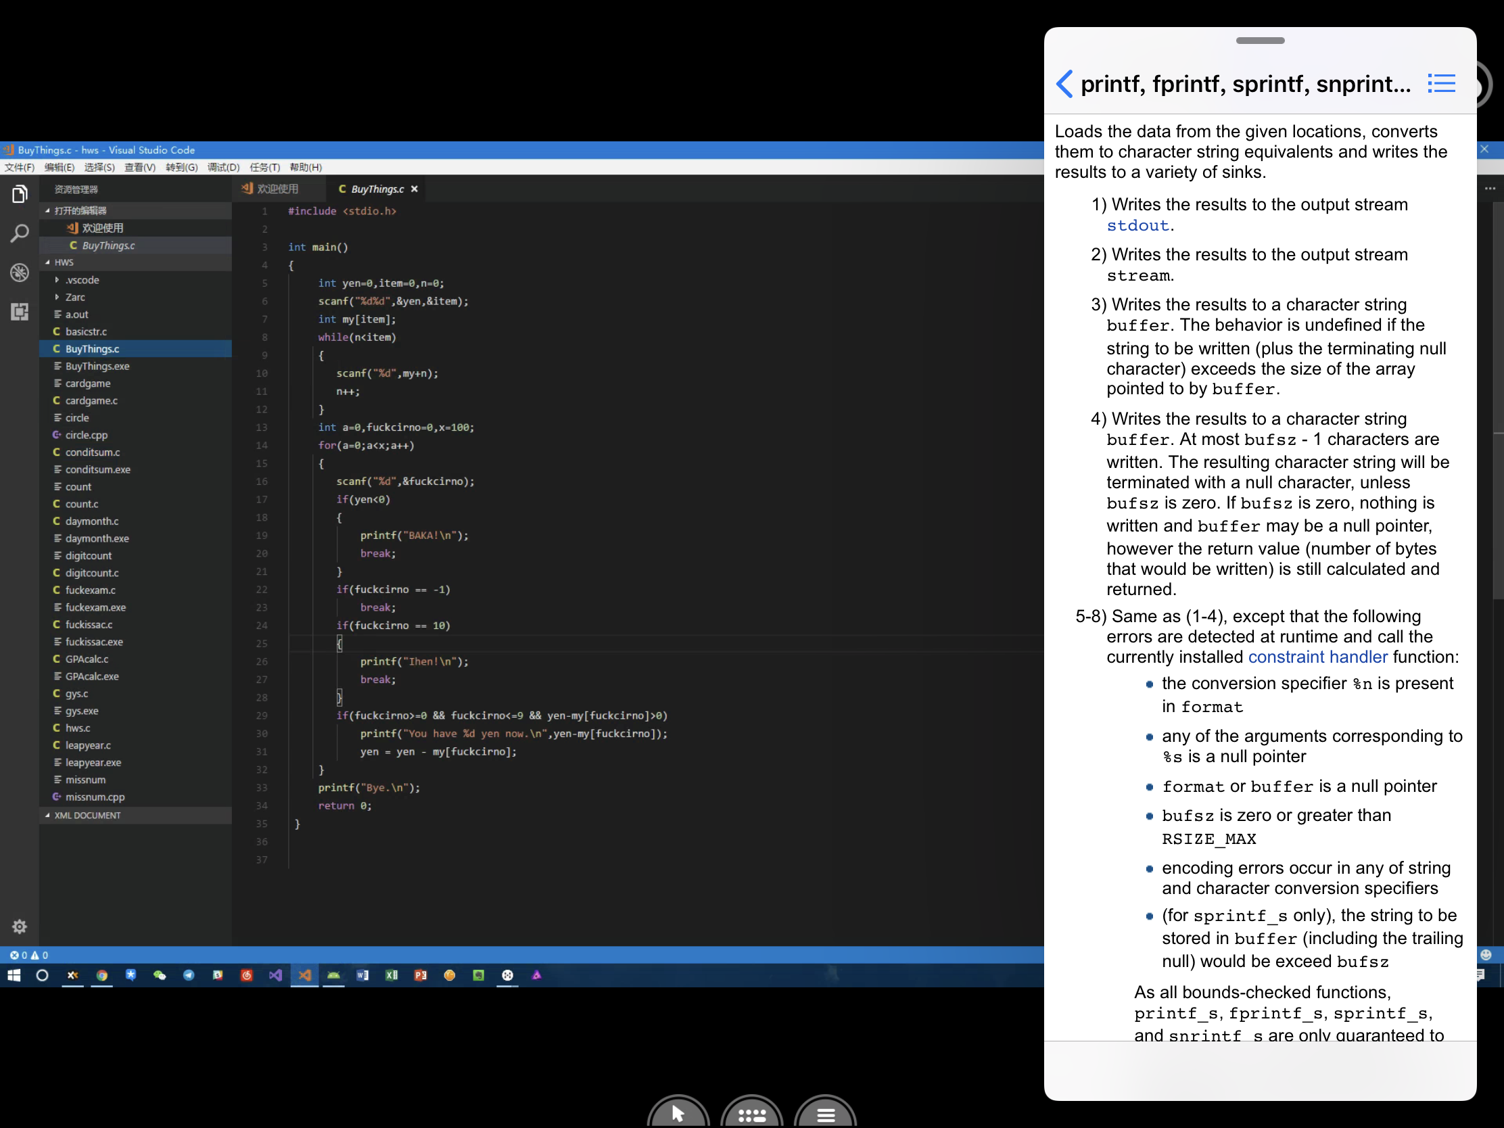The image size is (1504, 1128).
Task: Tap the menu lines remote control button
Action: point(826,1112)
